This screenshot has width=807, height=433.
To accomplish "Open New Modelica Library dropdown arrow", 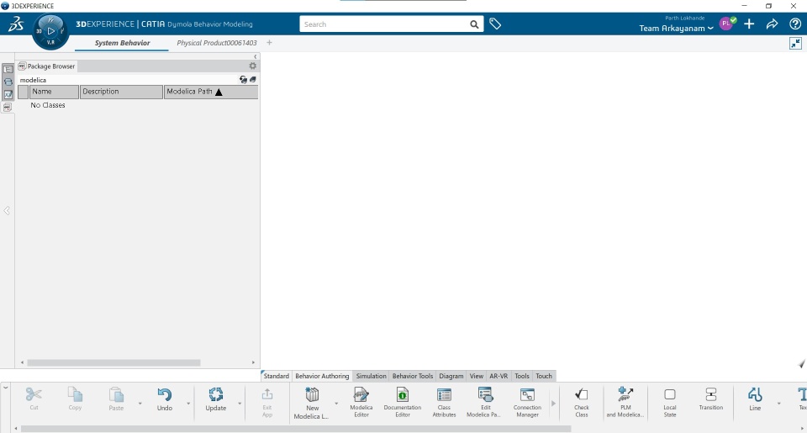I will coord(336,403).
